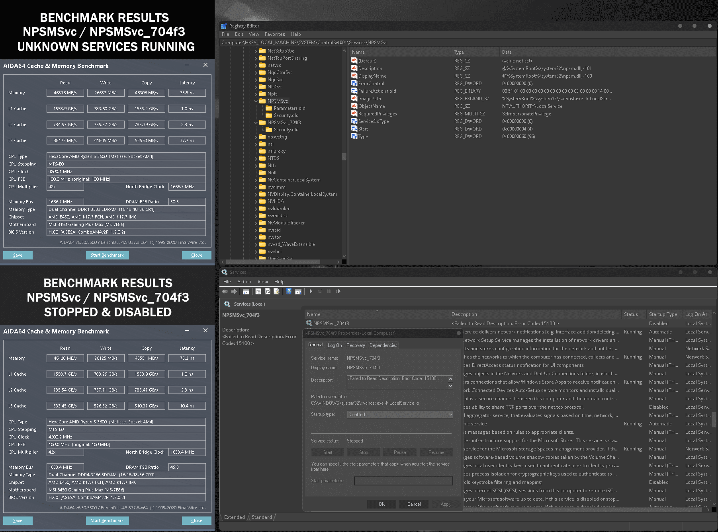Expand the NvContainerLocalSystem key
The width and height of the screenshot is (718, 532).
coord(256,180)
